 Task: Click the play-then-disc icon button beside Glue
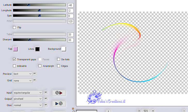(59, 103)
